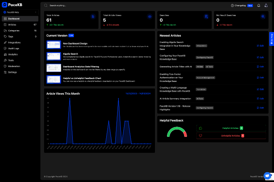This screenshot has width=274, height=182.
Task: Go to Articles in the sidebar
Action: point(20,25)
